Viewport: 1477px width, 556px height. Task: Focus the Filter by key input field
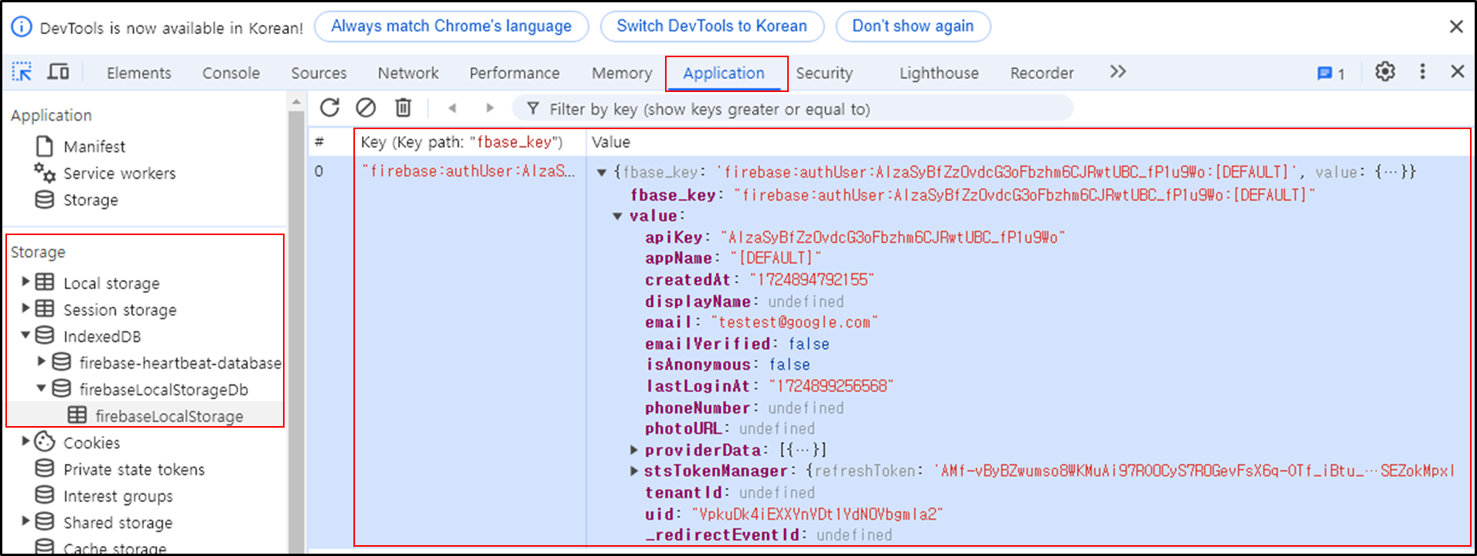click(x=793, y=108)
